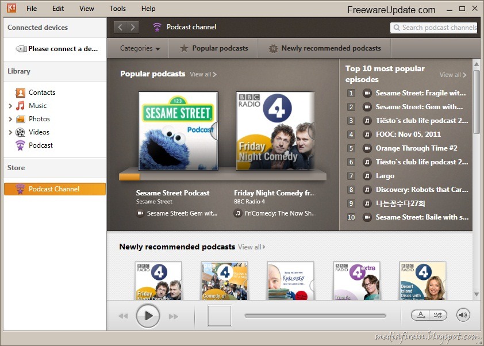
Task: Expand the Photos tree item
Action: [10, 119]
